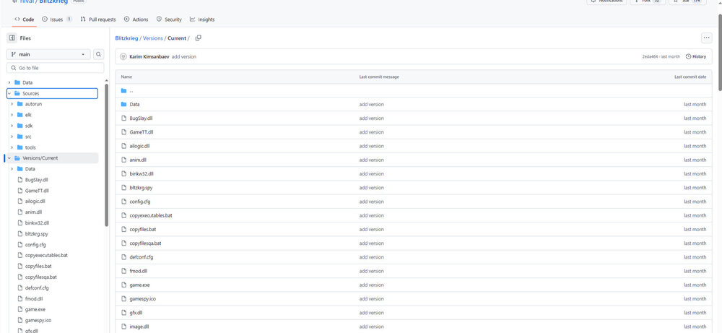The height and width of the screenshot is (333, 722).
Task: Open copyfilesqa.bat in file list
Action: (x=146, y=243)
